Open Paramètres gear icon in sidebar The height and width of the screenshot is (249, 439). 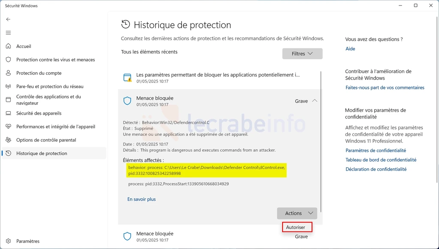(9, 241)
